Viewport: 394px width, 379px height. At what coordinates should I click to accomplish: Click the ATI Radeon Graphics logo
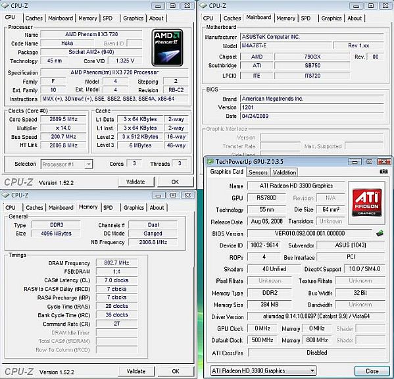pyautogui.click(x=366, y=203)
